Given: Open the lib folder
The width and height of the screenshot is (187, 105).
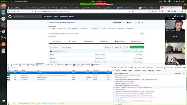Looking at the screenshot, I should (x=53, y=55).
